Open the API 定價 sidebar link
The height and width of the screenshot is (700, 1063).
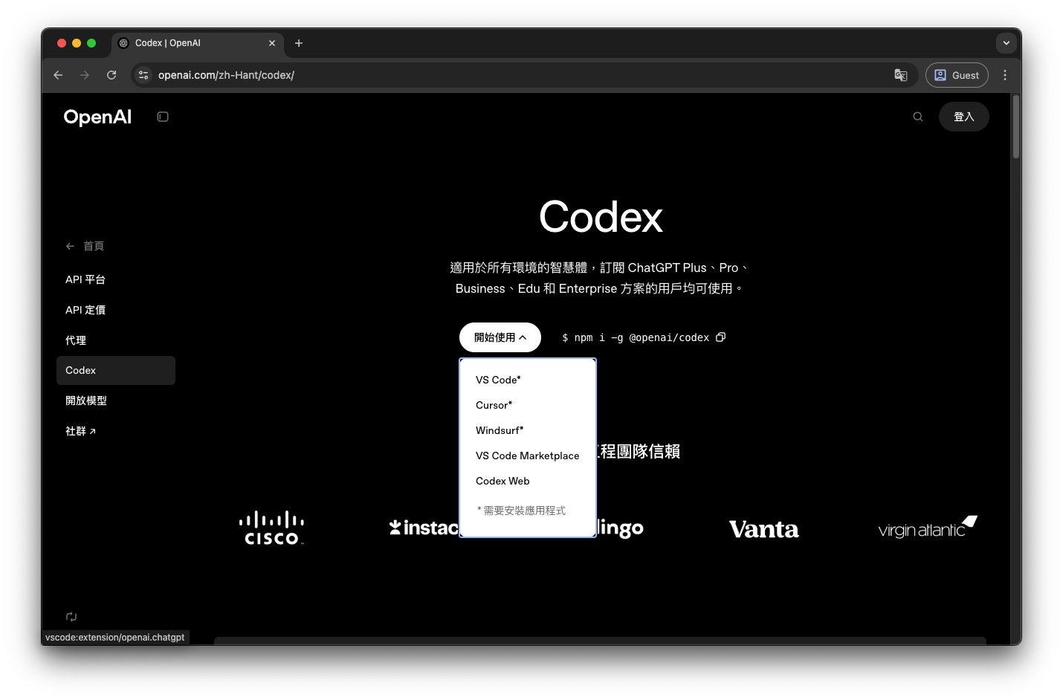(85, 310)
